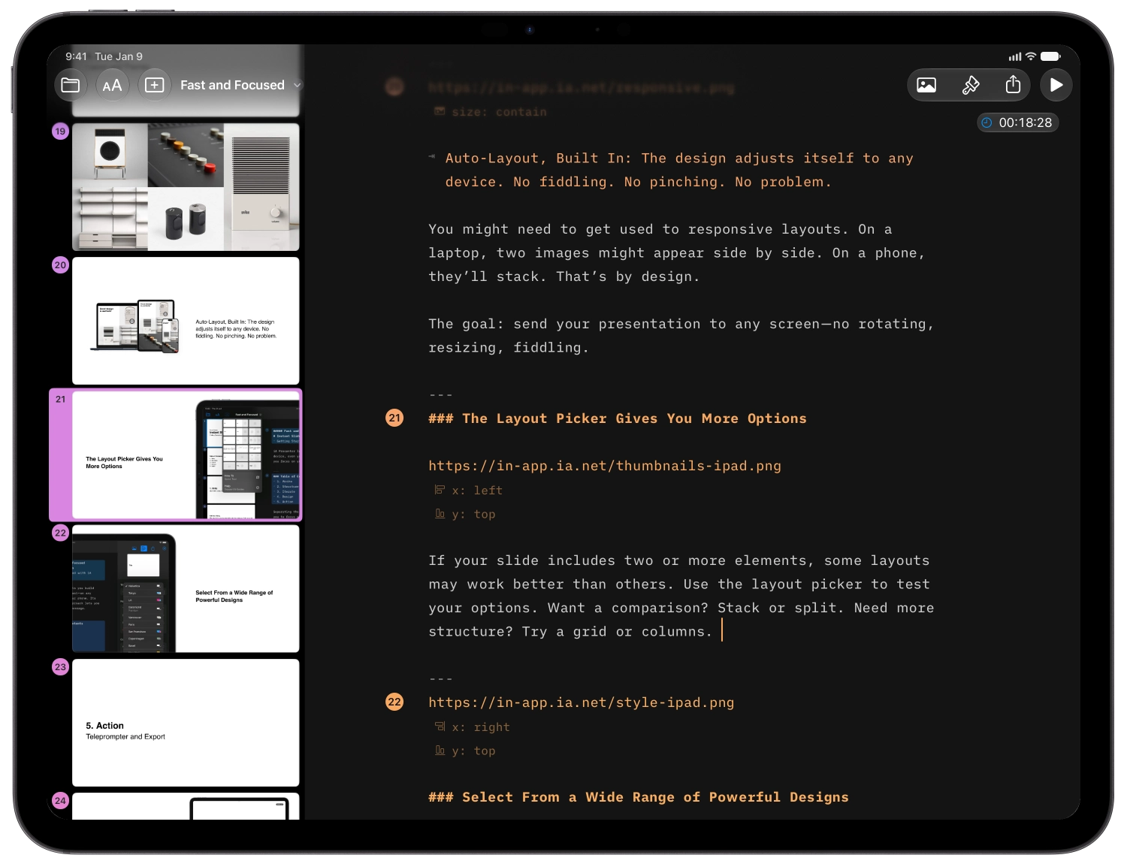Viewport: 1127px width, 864px height.
Task: Click the 00:18:28 timer pill
Action: pyautogui.click(x=1018, y=122)
